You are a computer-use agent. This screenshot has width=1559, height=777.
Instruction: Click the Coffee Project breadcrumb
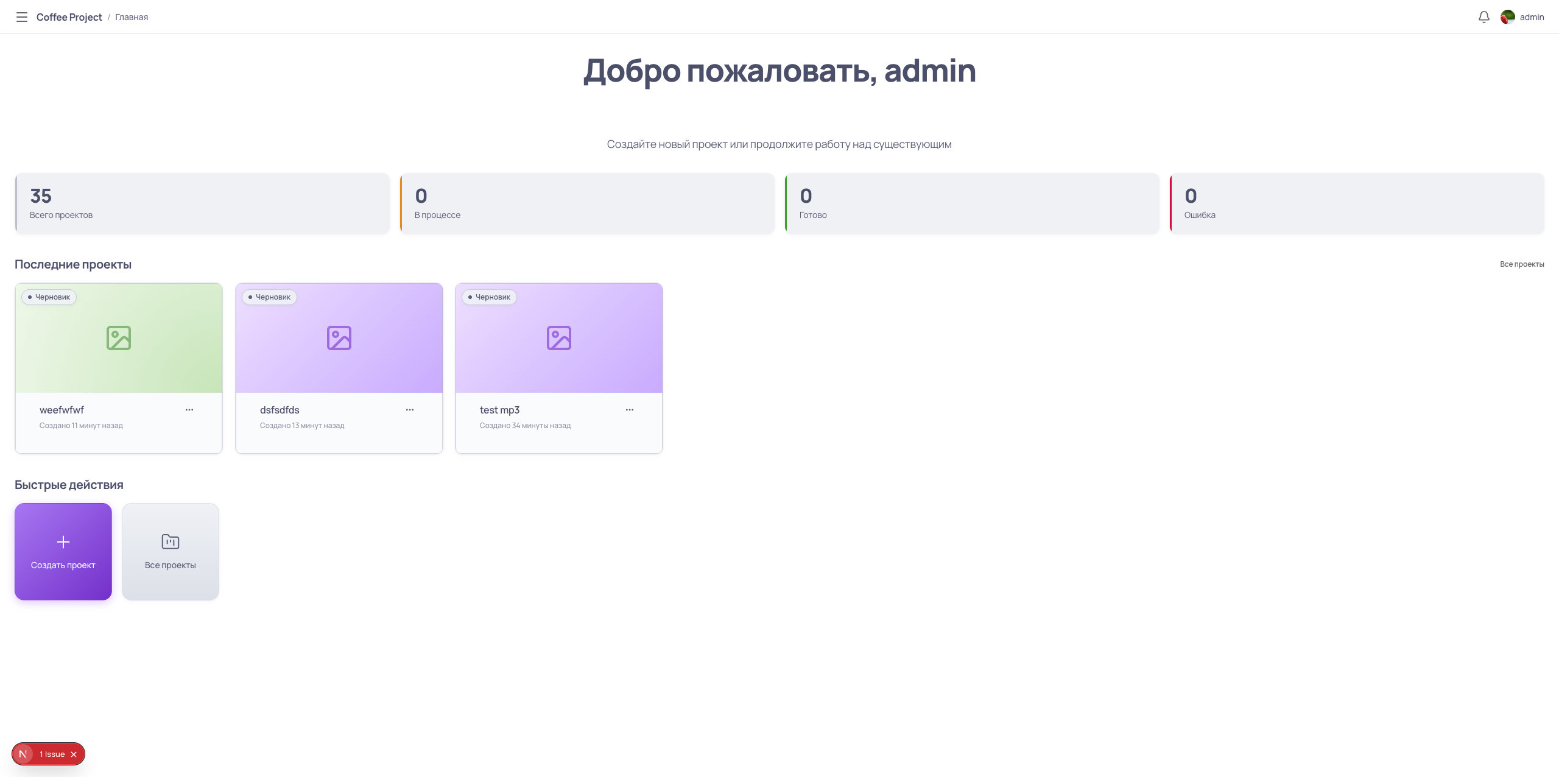[x=69, y=17]
